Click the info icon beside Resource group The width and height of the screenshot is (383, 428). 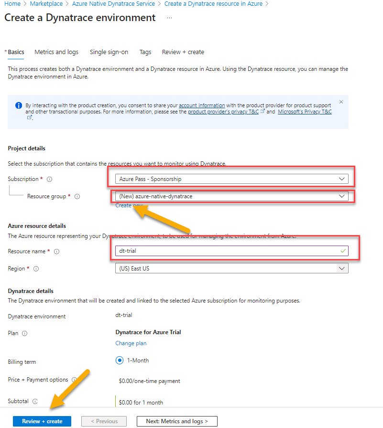coord(77,197)
